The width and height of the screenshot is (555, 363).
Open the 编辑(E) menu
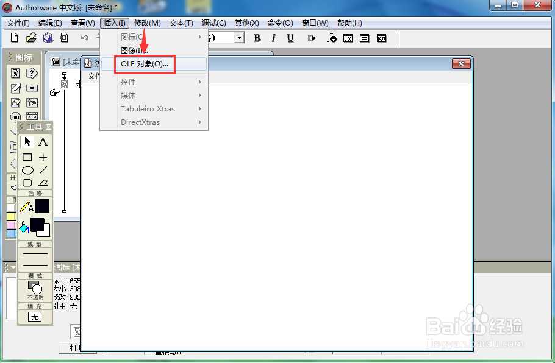pyautogui.click(x=50, y=23)
